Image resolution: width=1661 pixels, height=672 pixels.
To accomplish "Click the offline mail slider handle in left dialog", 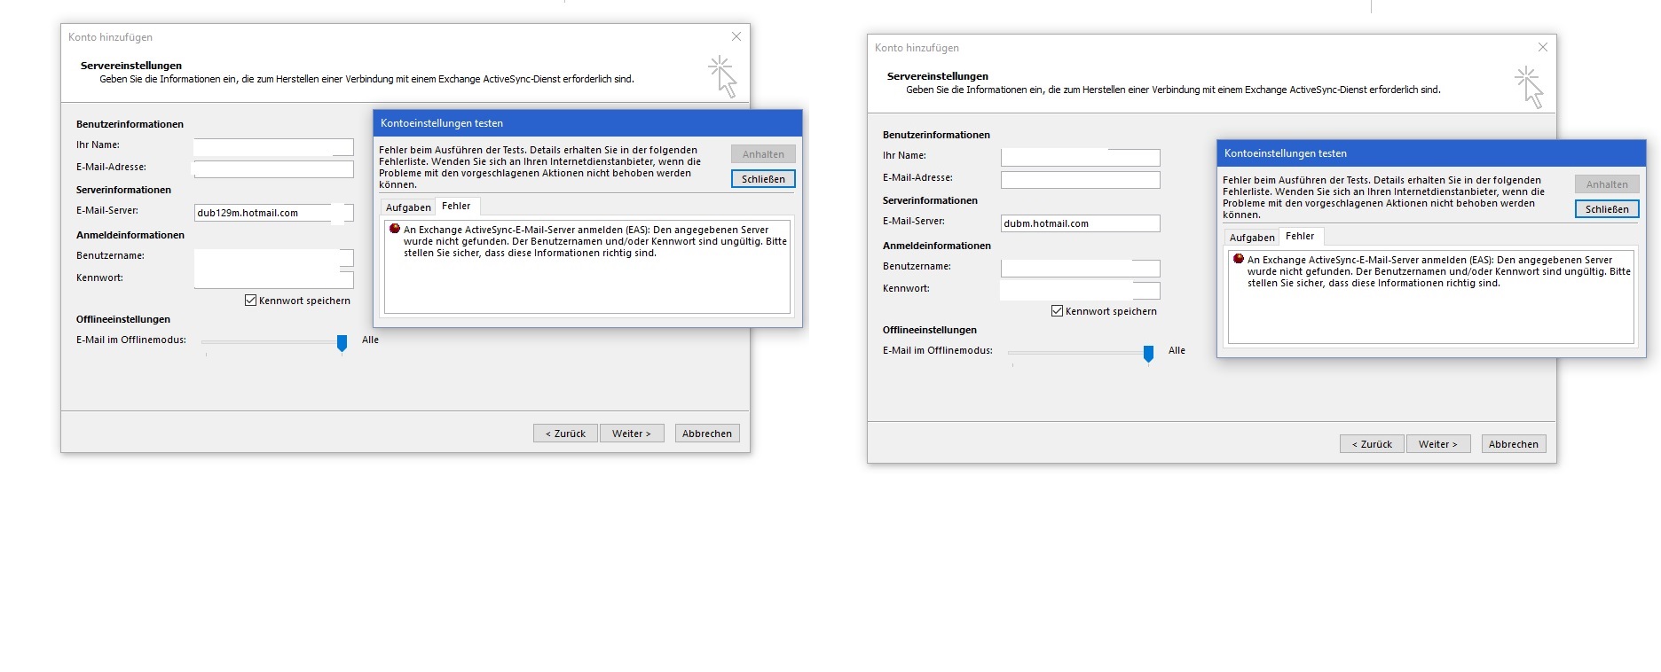I will coord(342,343).
